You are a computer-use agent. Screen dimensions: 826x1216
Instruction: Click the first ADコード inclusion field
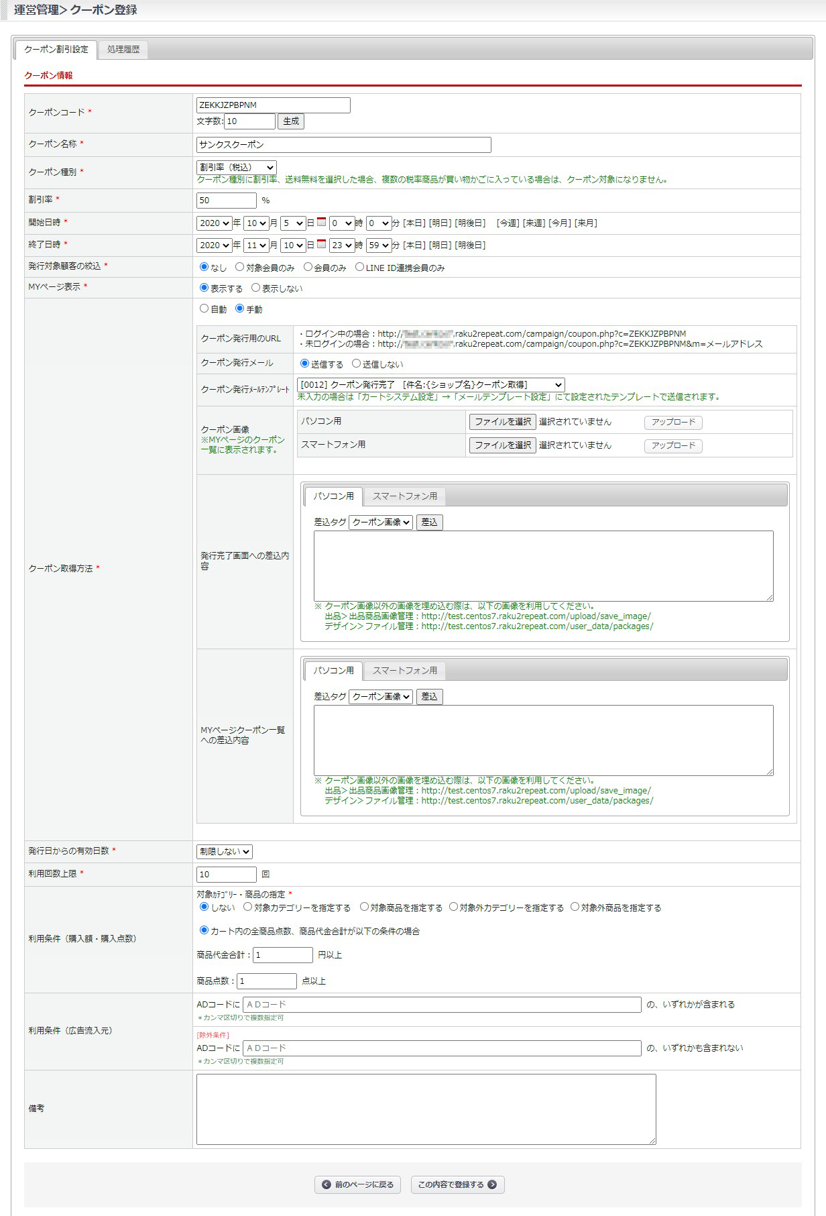click(442, 1005)
